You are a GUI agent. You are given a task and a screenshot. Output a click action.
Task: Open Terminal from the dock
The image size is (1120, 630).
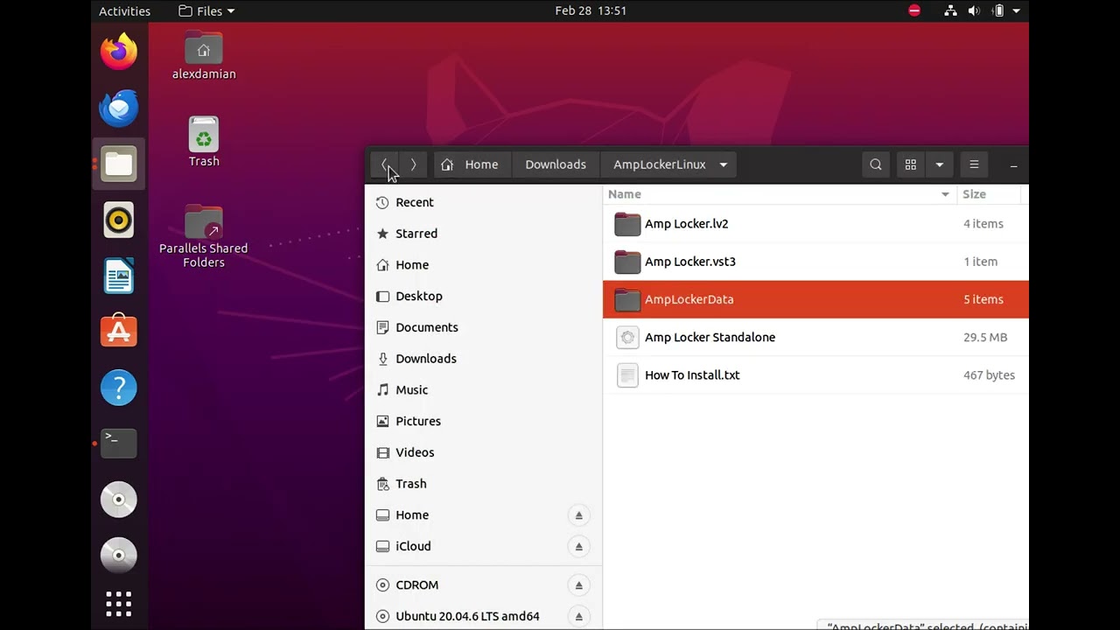(x=119, y=444)
